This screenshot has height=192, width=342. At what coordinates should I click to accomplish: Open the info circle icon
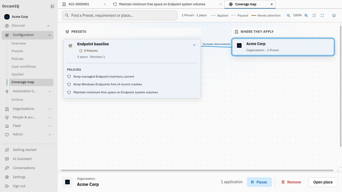[x=334, y=15]
